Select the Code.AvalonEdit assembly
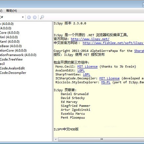This screenshot has height=144, width=144. point(12,68)
